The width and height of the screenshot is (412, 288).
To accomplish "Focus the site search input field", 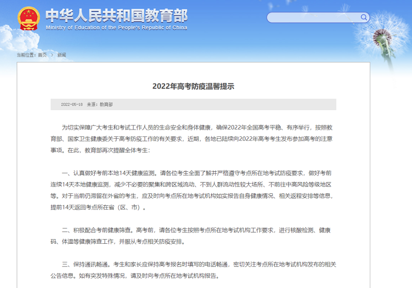I will (x=314, y=17).
